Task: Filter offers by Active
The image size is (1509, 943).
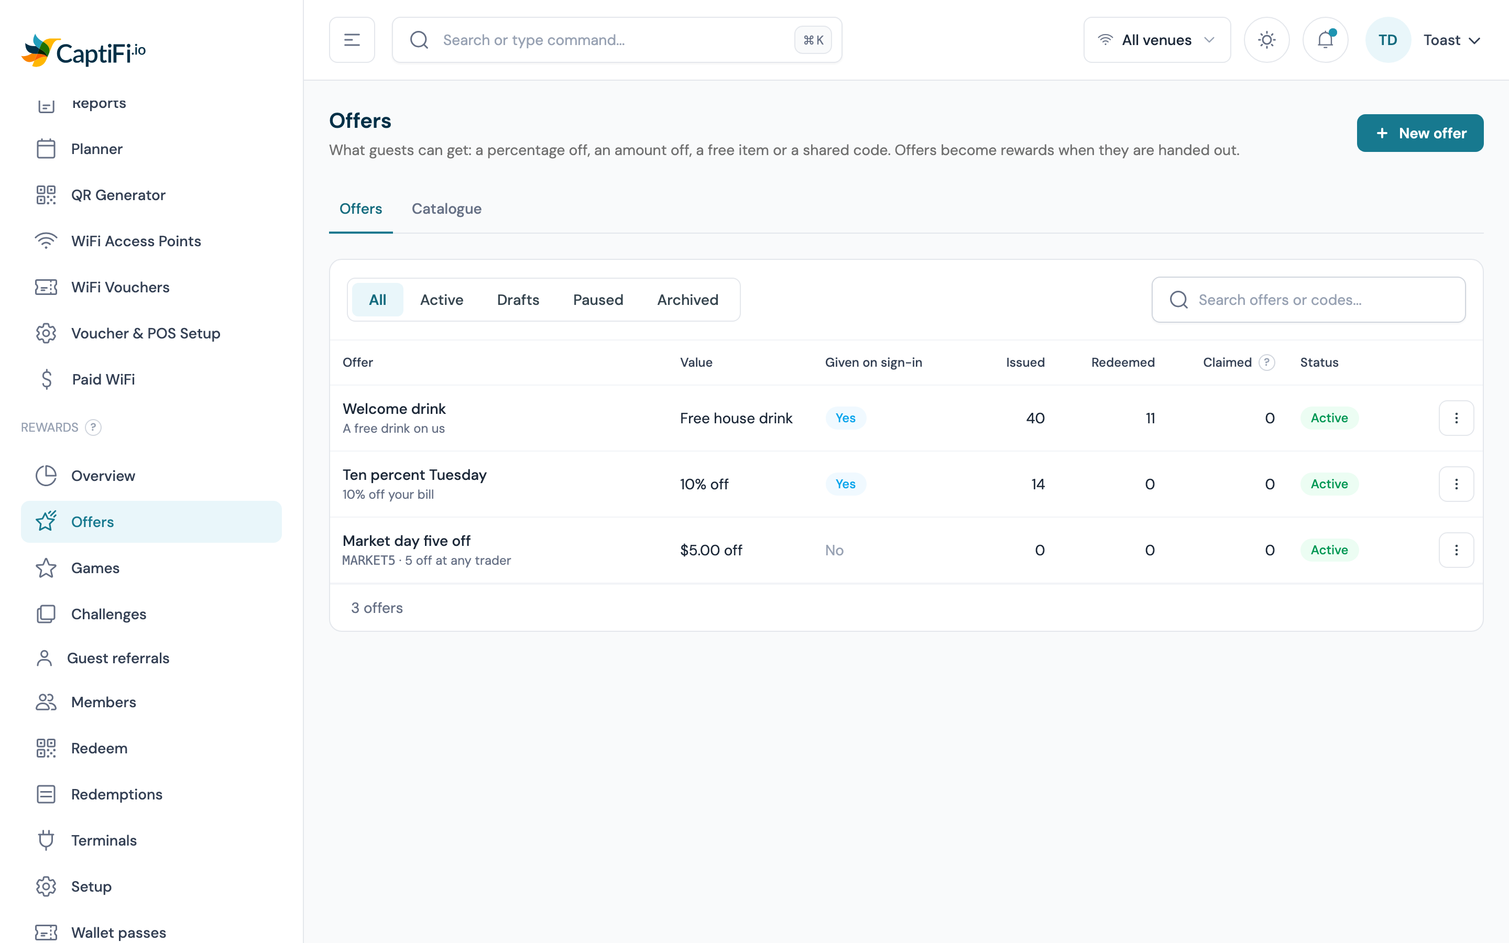Action: (x=442, y=299)
